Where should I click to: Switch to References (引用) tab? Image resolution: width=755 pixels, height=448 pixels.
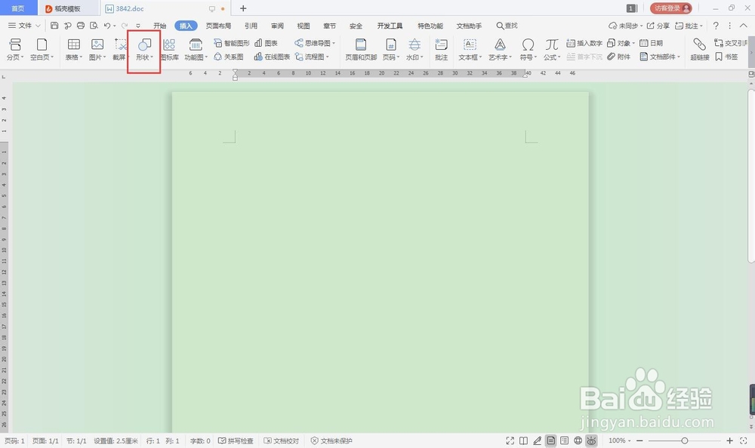(x=251, y=26)
